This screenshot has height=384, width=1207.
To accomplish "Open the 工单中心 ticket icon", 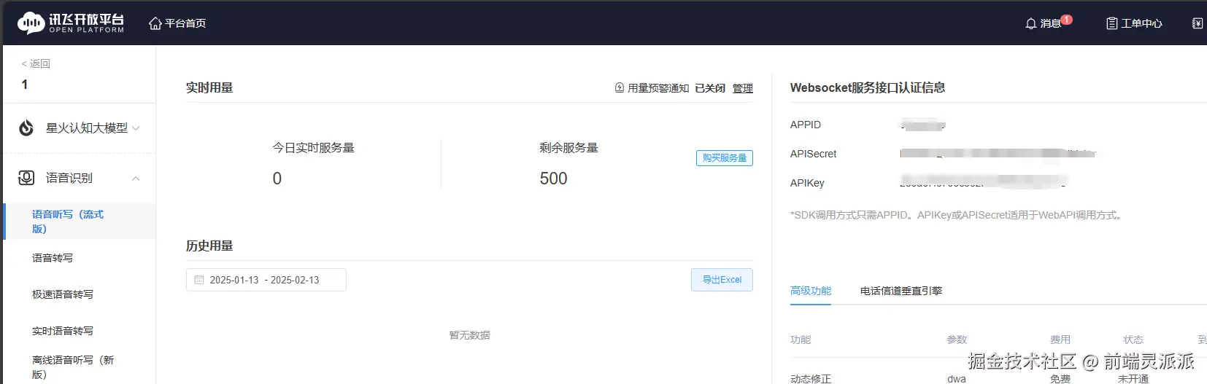I will click(1111, 23).
